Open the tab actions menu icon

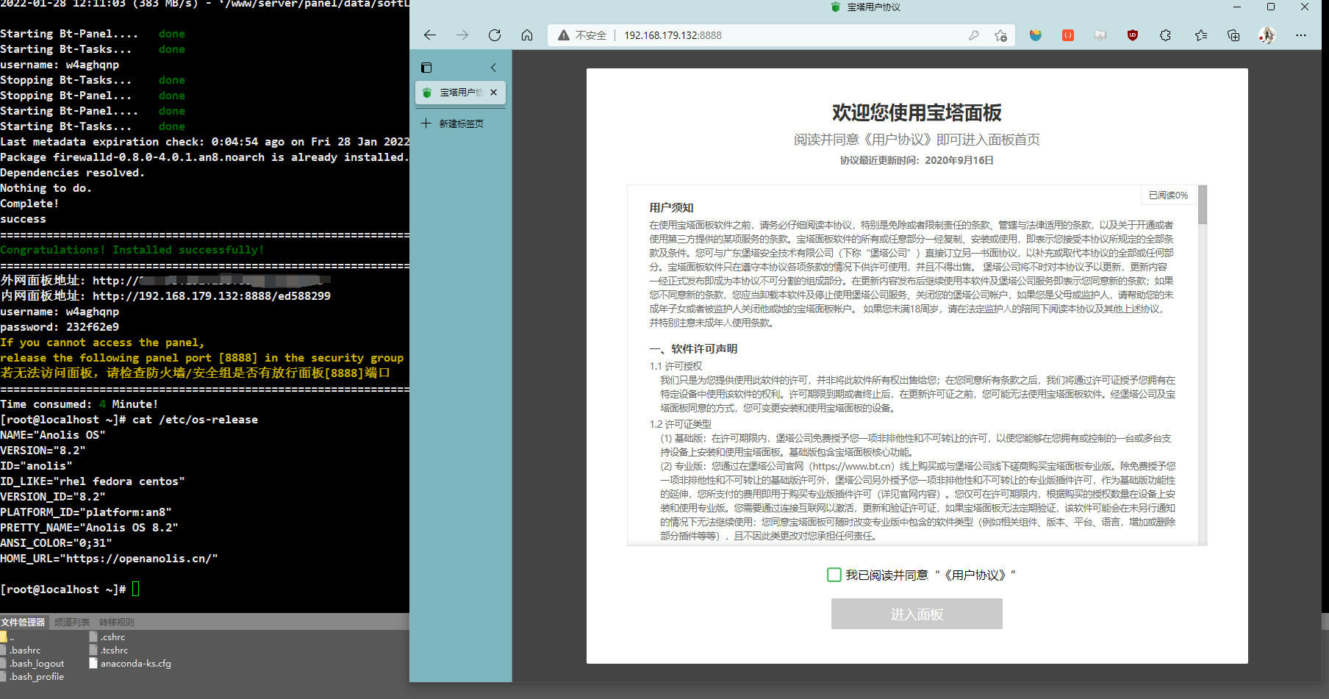(426, 68)
